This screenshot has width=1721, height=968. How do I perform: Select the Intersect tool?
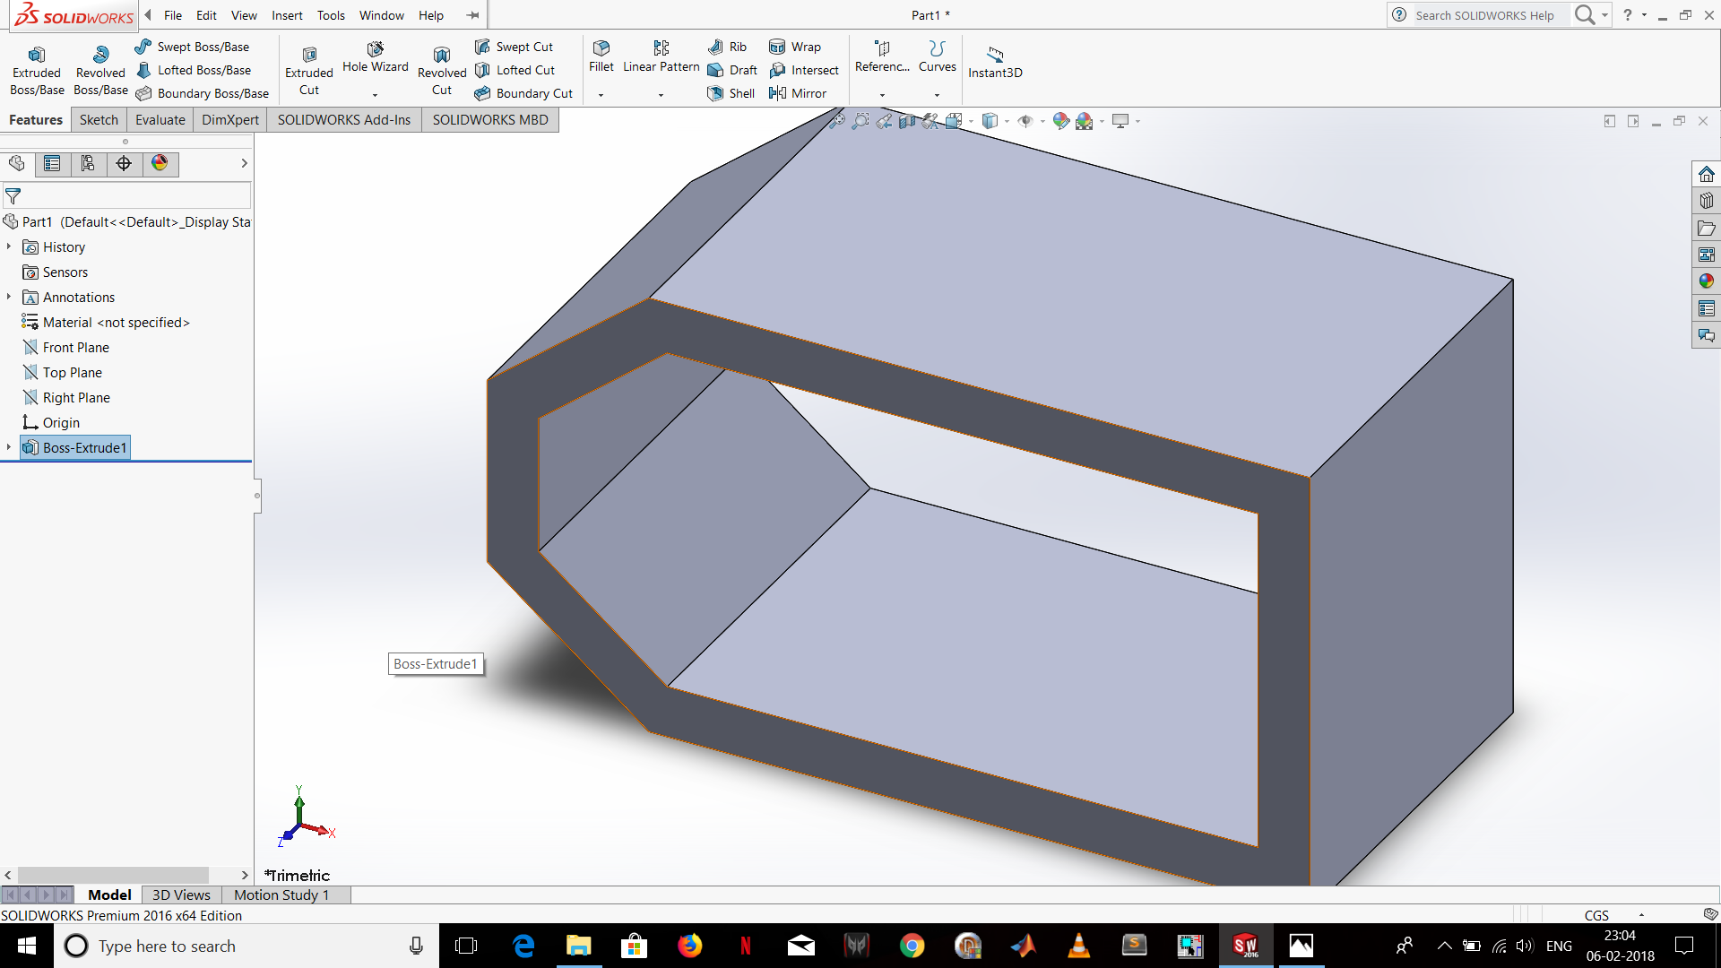[x=804, y=70]
